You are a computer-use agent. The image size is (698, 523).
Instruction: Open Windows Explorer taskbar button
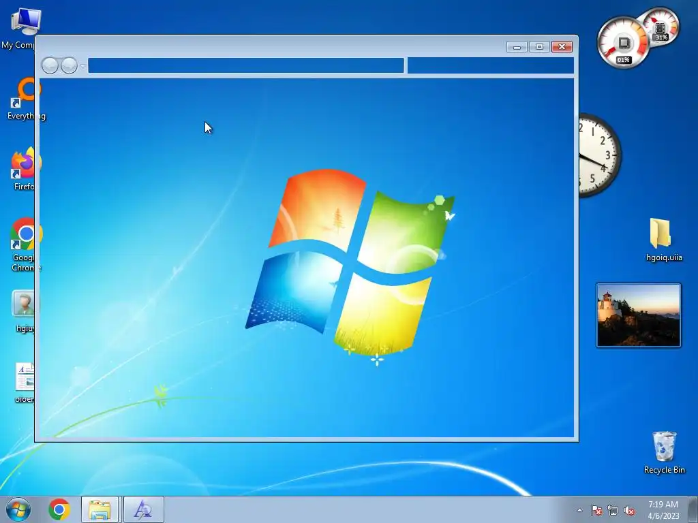pyautogui.click(x=100, y=509)
